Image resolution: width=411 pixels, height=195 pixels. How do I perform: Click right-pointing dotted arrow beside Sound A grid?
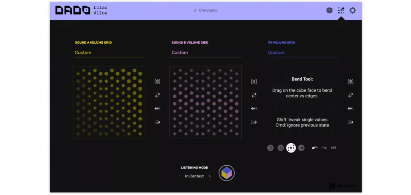(x=157, y=122)
